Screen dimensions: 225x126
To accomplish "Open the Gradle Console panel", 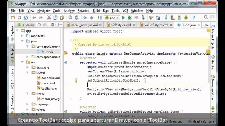I will [201, 121].
